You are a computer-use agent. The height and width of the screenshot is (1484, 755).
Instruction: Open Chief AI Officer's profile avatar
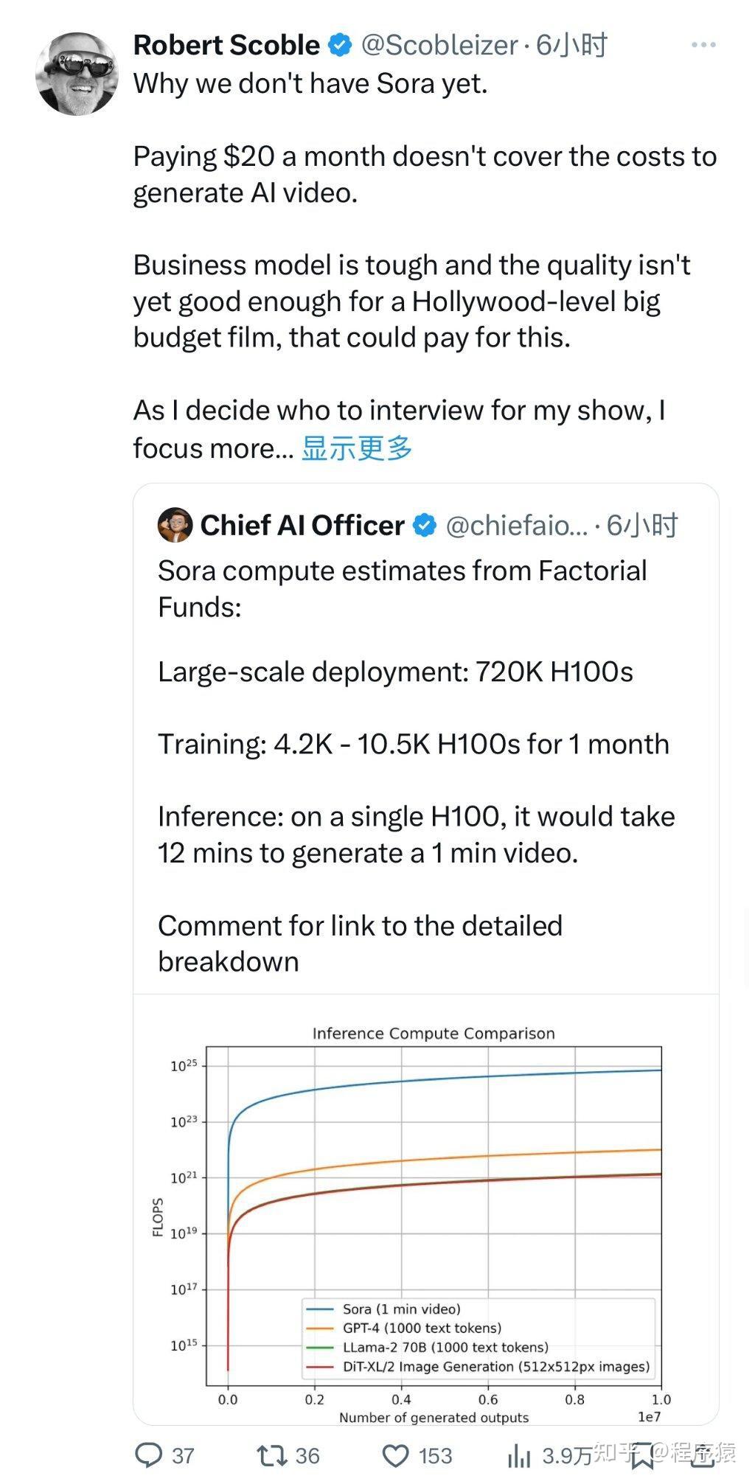pyautogui.click(x=174, y=526)
